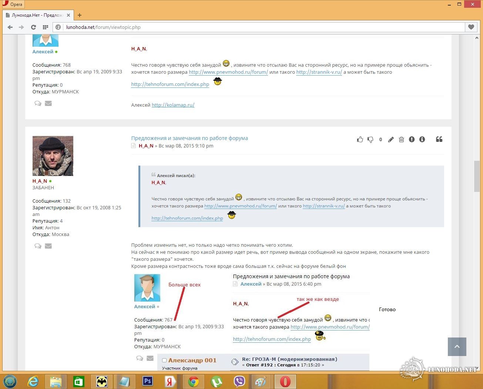Close the Лунохода.Нет browser tab
This screenshot has width=483, height=389.
point(68,15)
